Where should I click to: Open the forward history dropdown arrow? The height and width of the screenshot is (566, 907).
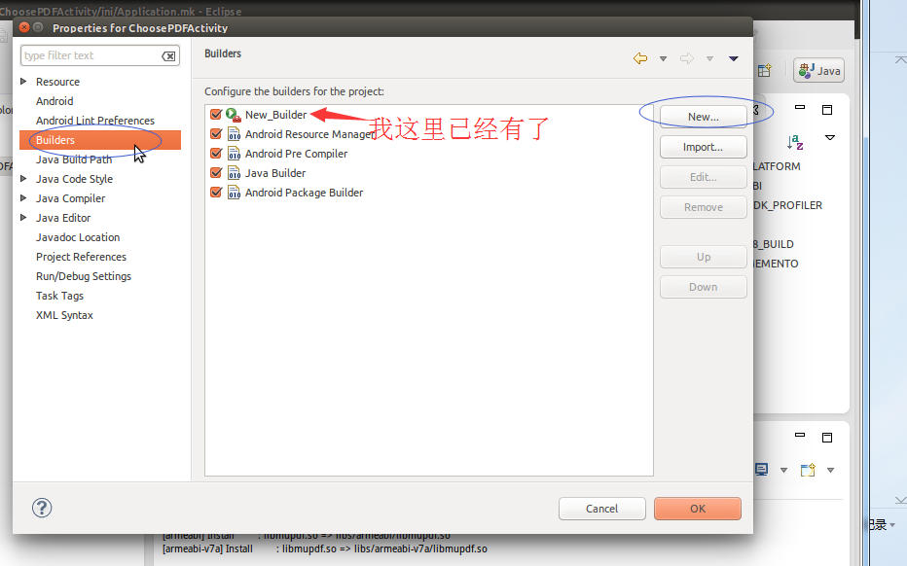pyautogui.click(x=709, y=59)
